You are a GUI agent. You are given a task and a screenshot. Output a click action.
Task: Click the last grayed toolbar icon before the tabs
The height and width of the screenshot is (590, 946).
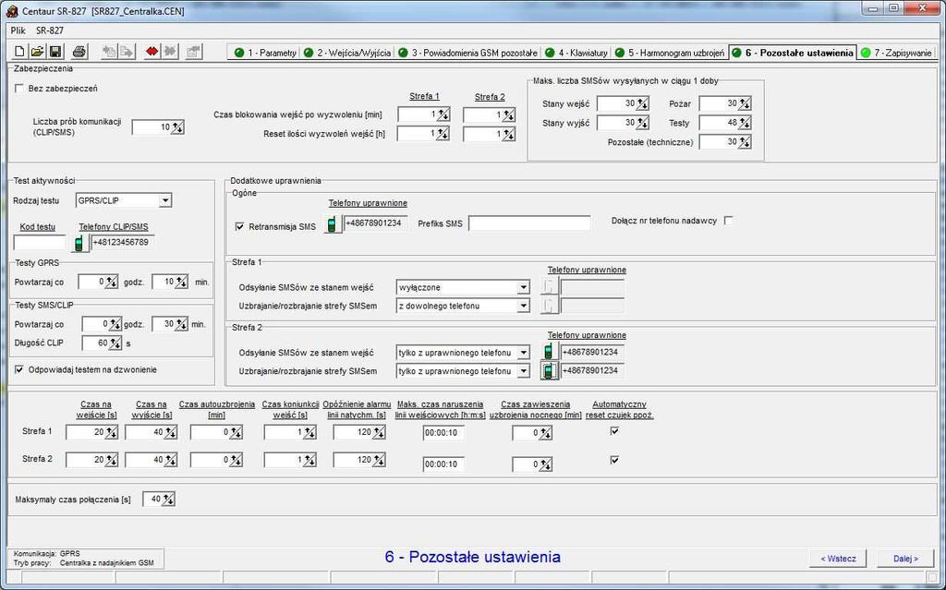(x=194, y=52)
